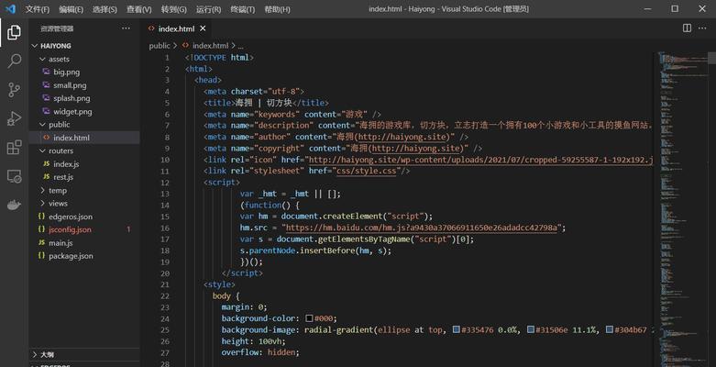
Task: Collapse the routers folder
Action: (42, 150)
